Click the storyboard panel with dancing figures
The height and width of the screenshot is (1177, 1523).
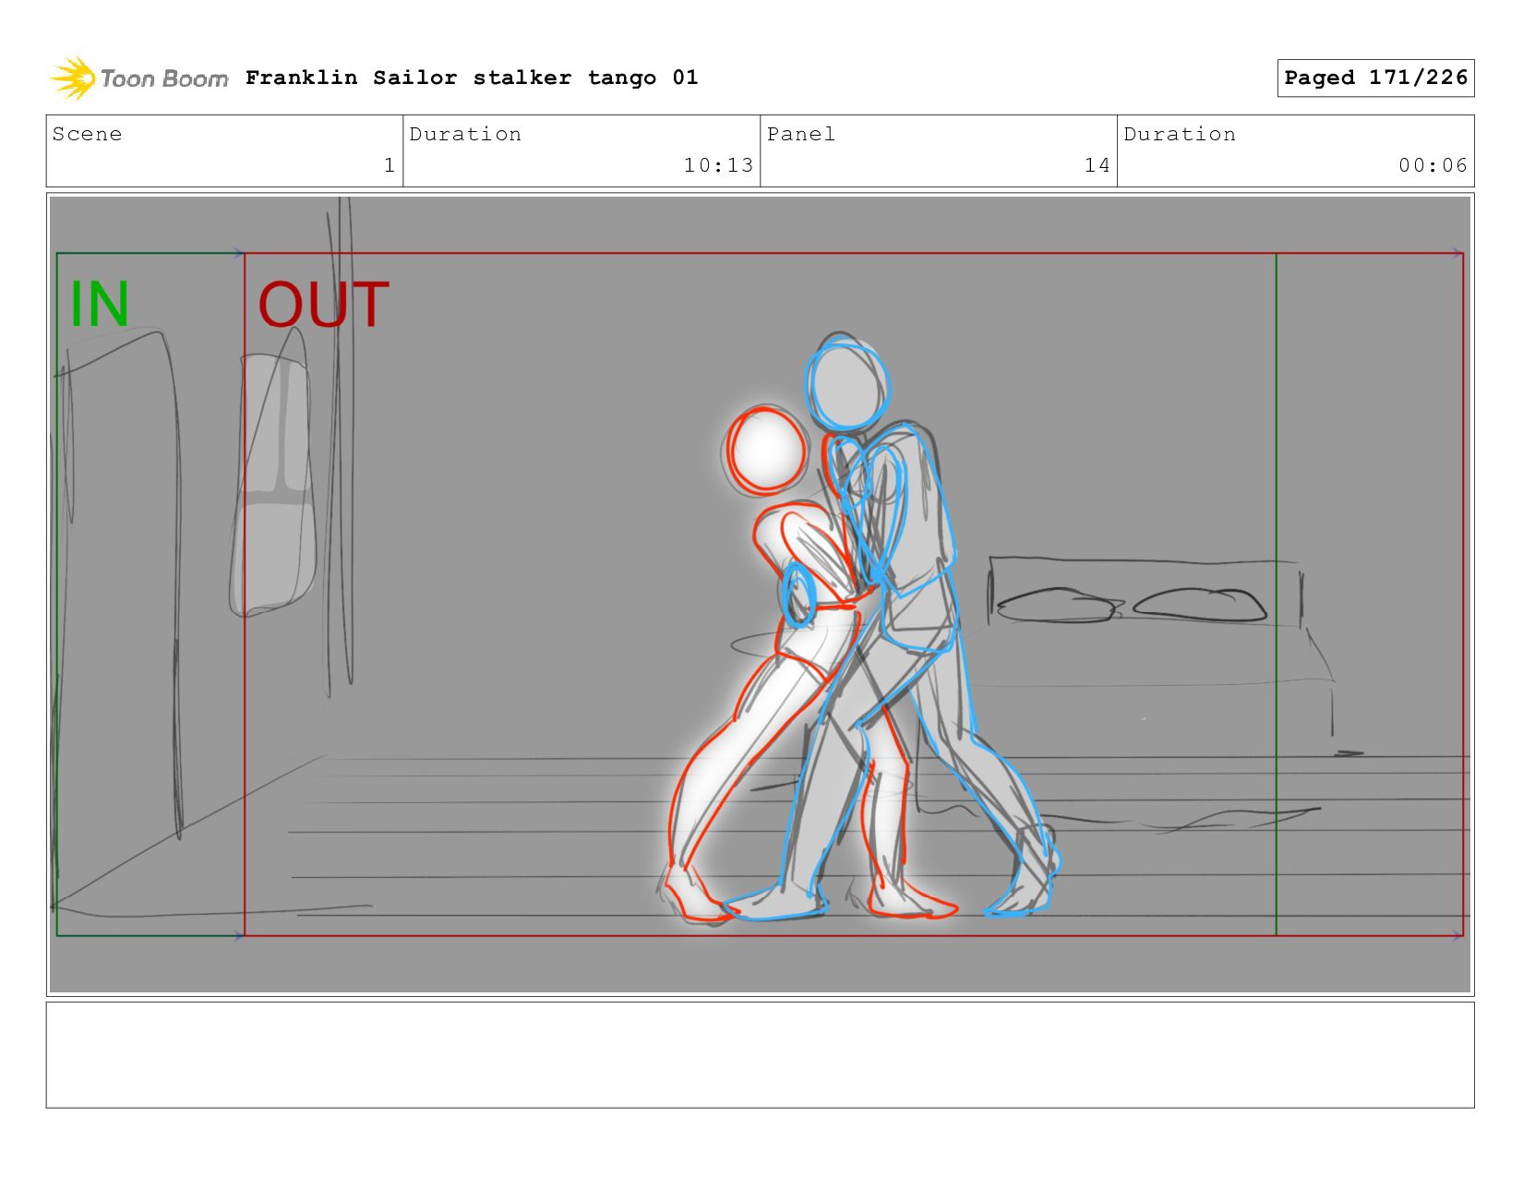760,595
